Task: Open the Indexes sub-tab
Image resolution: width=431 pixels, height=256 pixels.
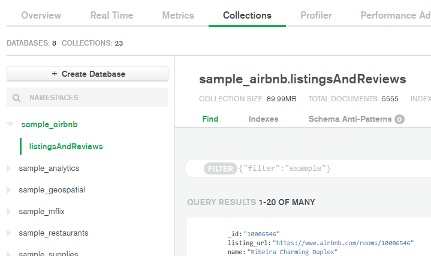Action: click(263, 119)
